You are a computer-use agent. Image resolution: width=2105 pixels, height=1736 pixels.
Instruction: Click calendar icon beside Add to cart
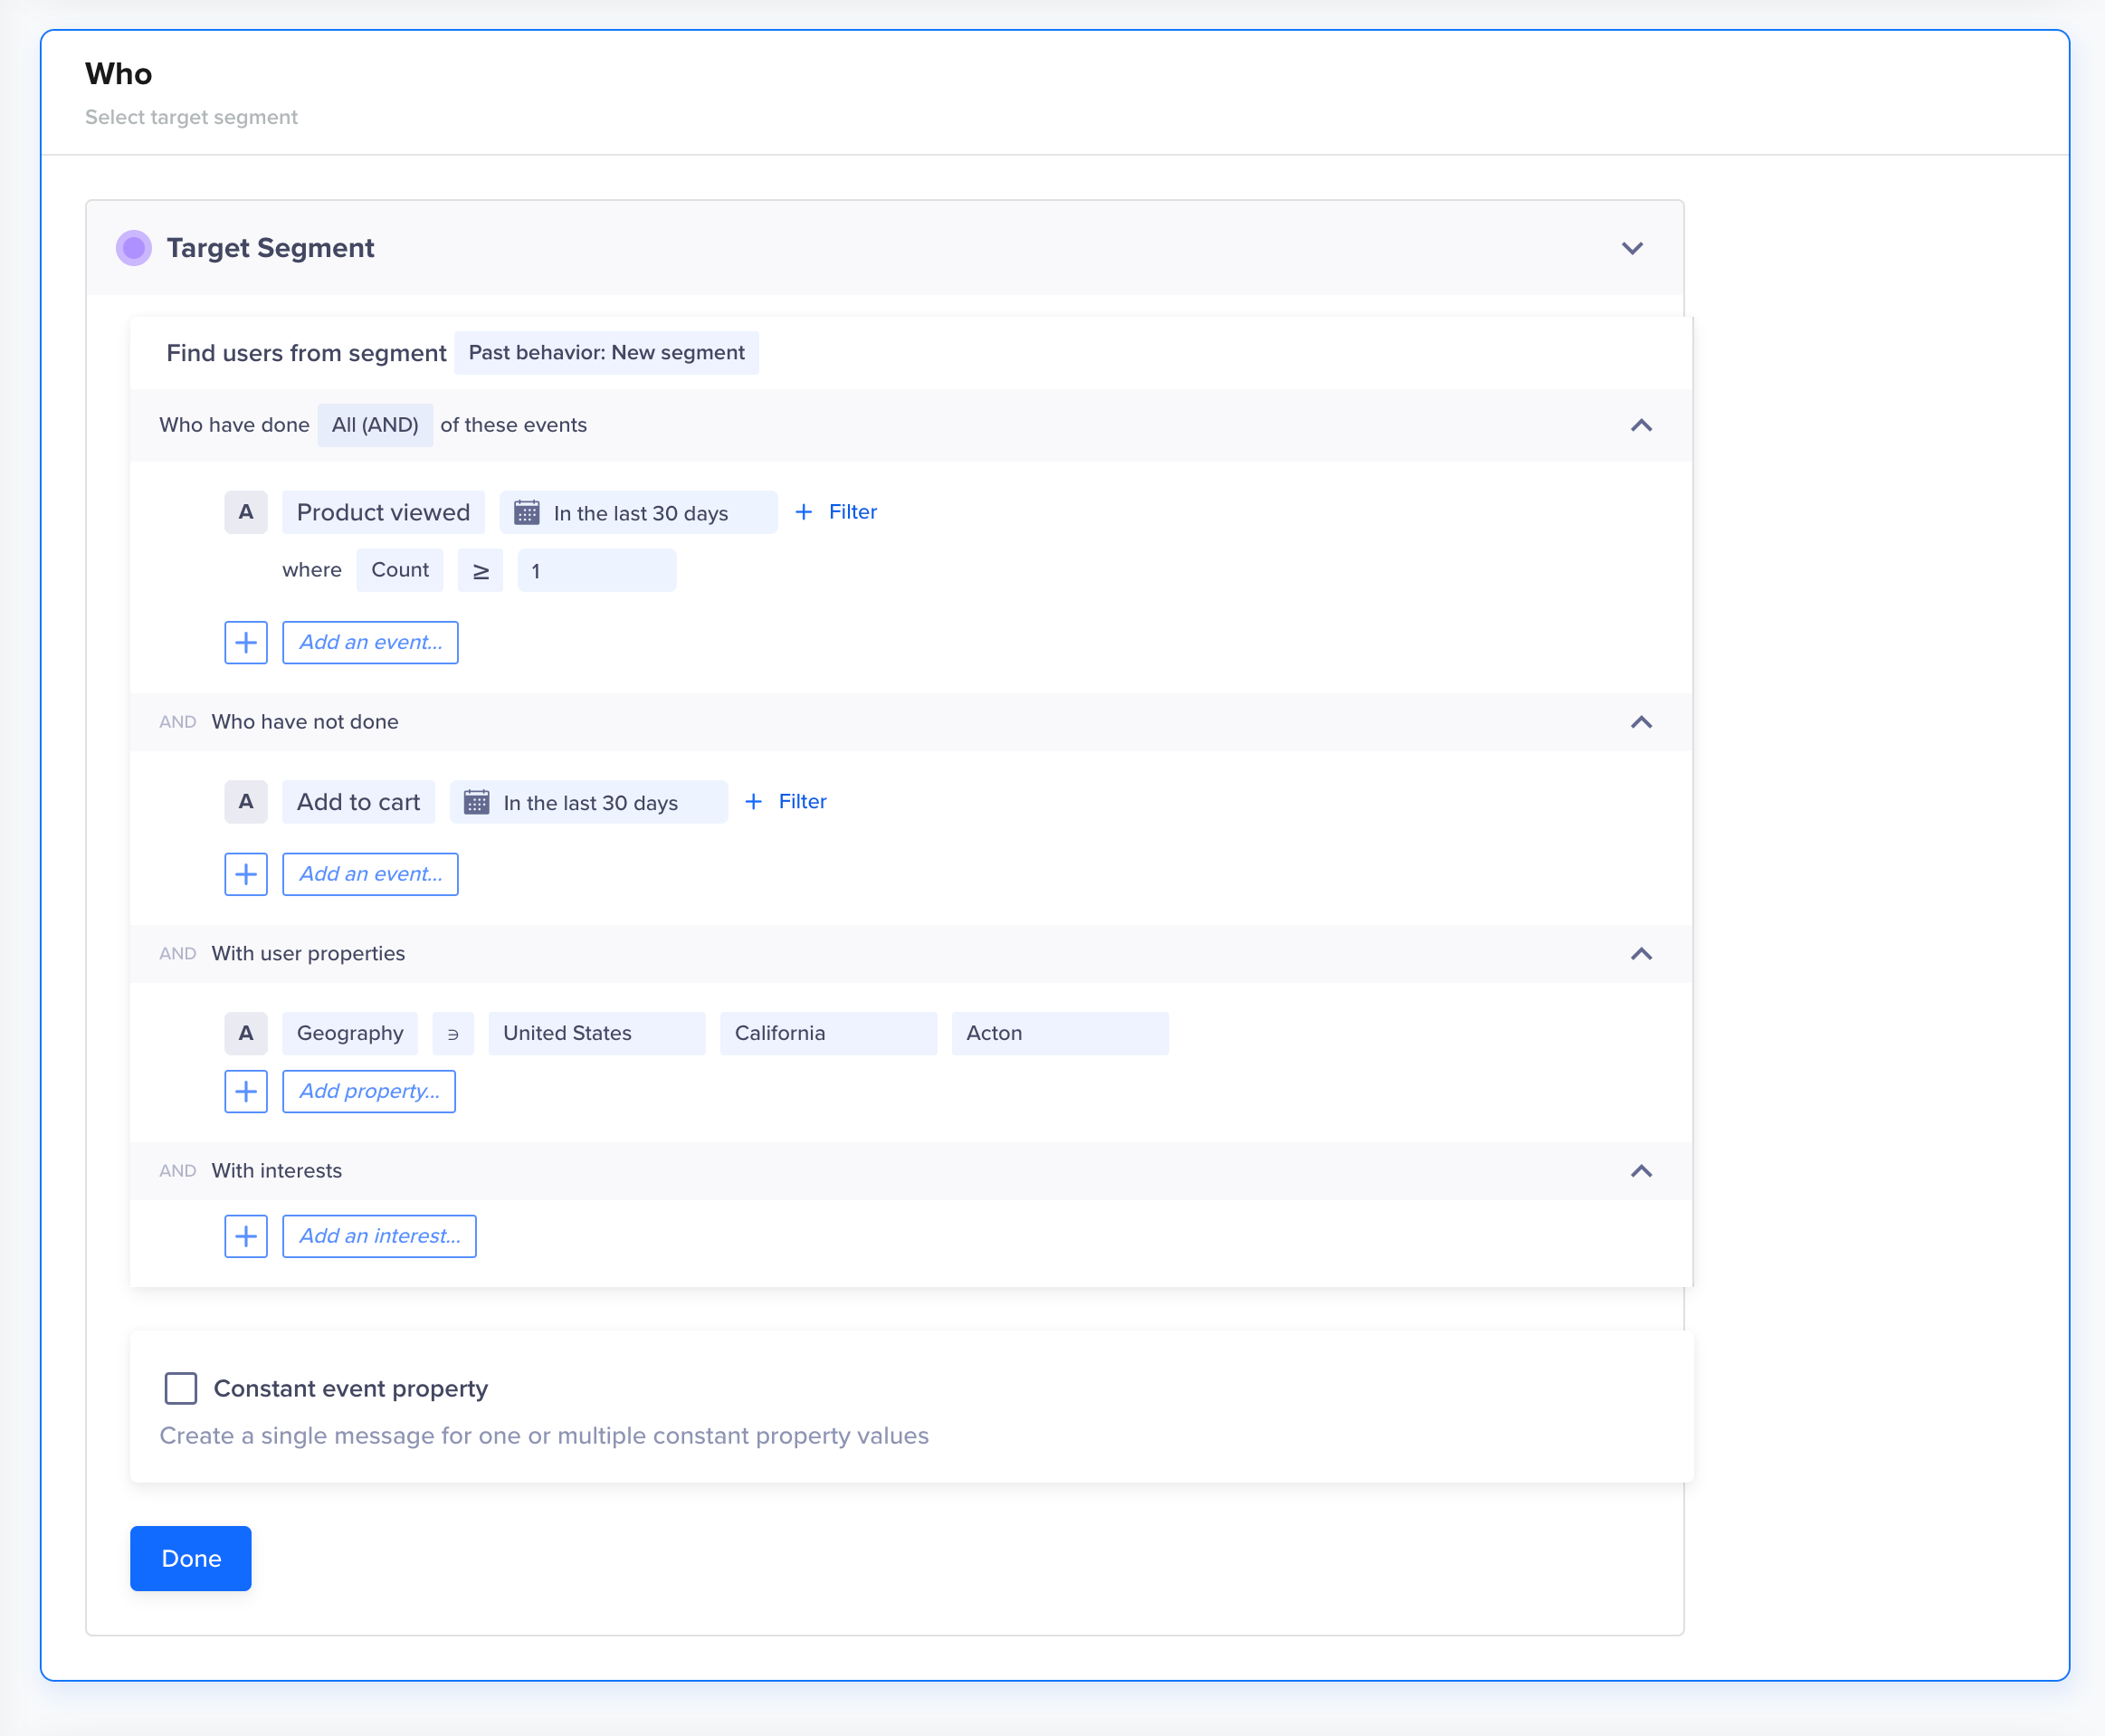click(x=476, y=802)
